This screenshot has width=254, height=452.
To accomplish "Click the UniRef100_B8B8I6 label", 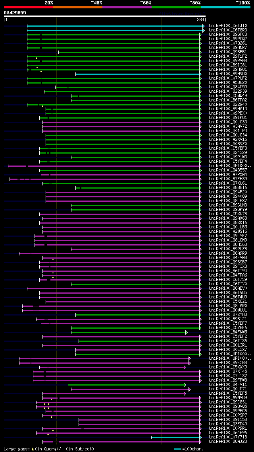I will [228, 188].
